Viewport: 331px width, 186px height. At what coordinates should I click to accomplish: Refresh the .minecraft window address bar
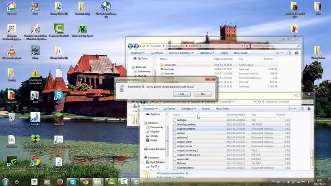coord(259,102)
